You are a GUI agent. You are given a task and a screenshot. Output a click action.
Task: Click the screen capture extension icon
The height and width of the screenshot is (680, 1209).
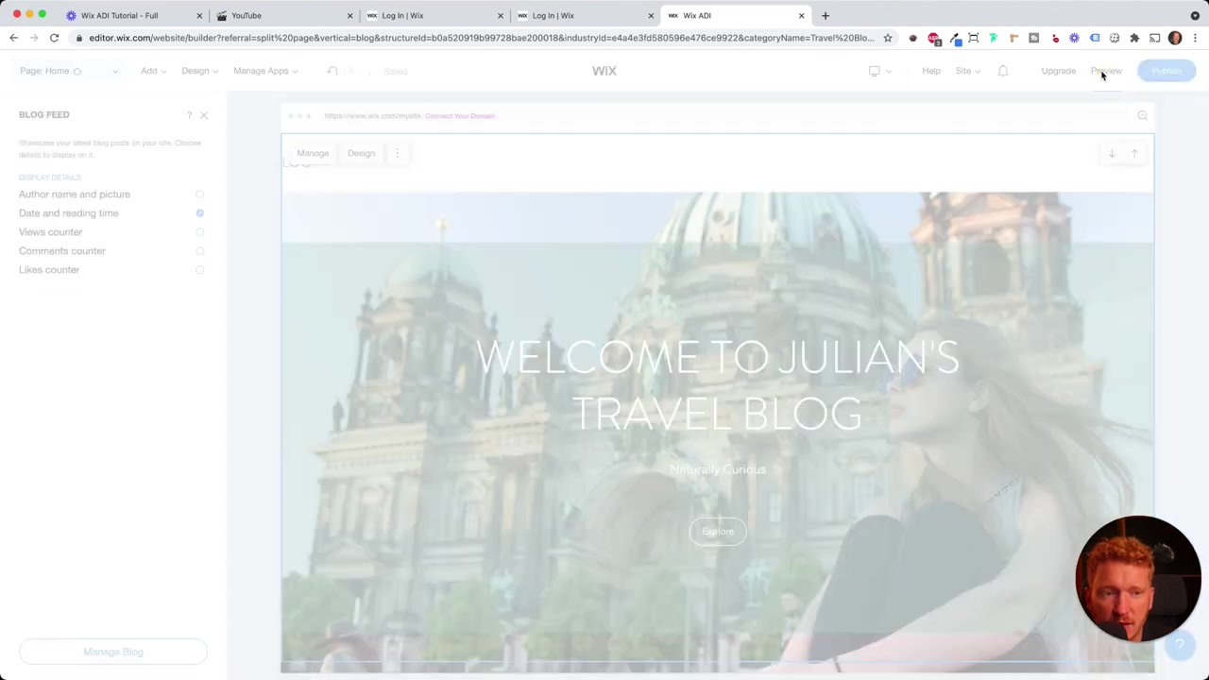point(973,38)
